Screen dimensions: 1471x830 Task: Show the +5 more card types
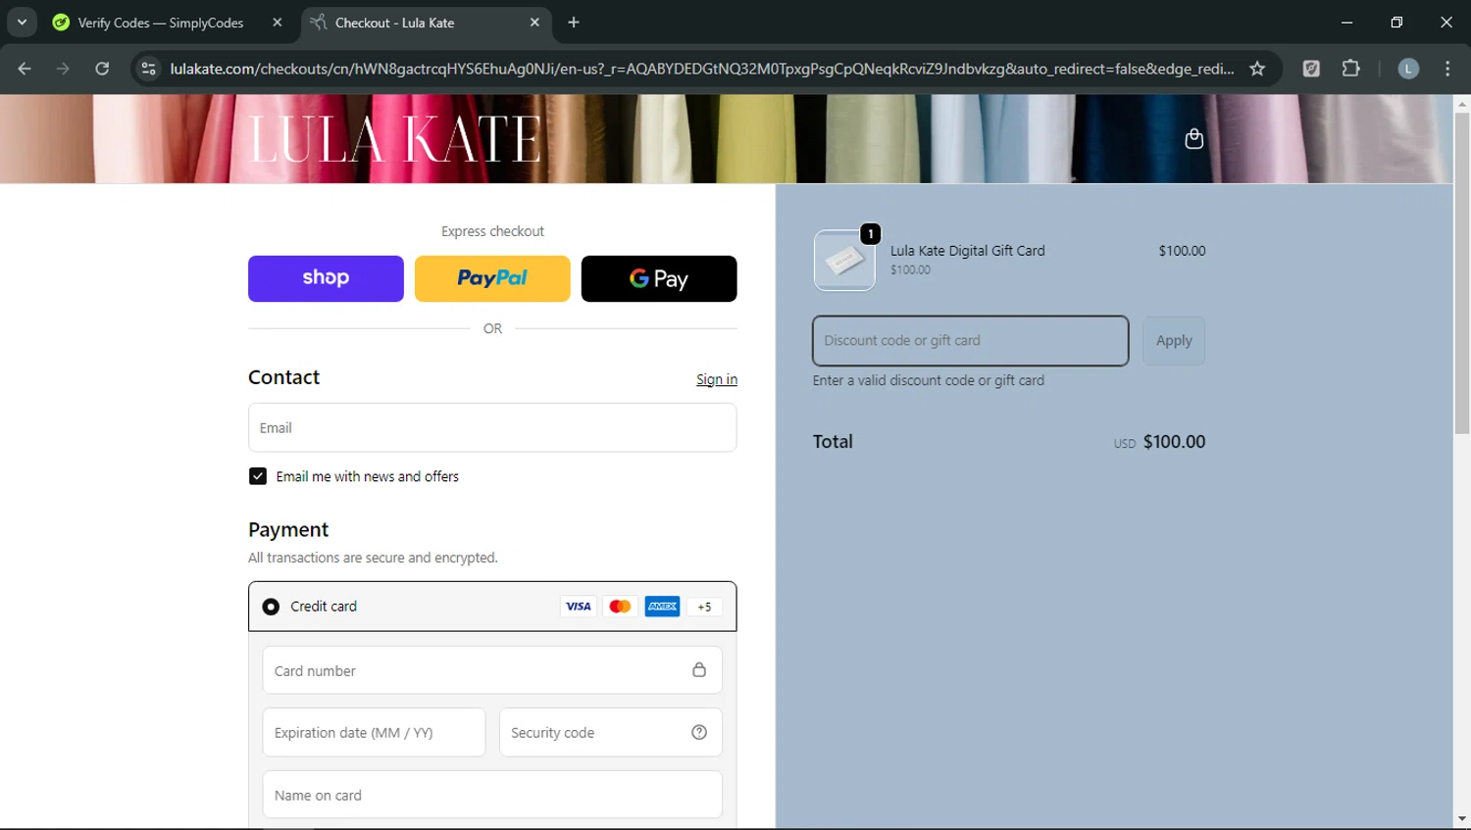704,607
